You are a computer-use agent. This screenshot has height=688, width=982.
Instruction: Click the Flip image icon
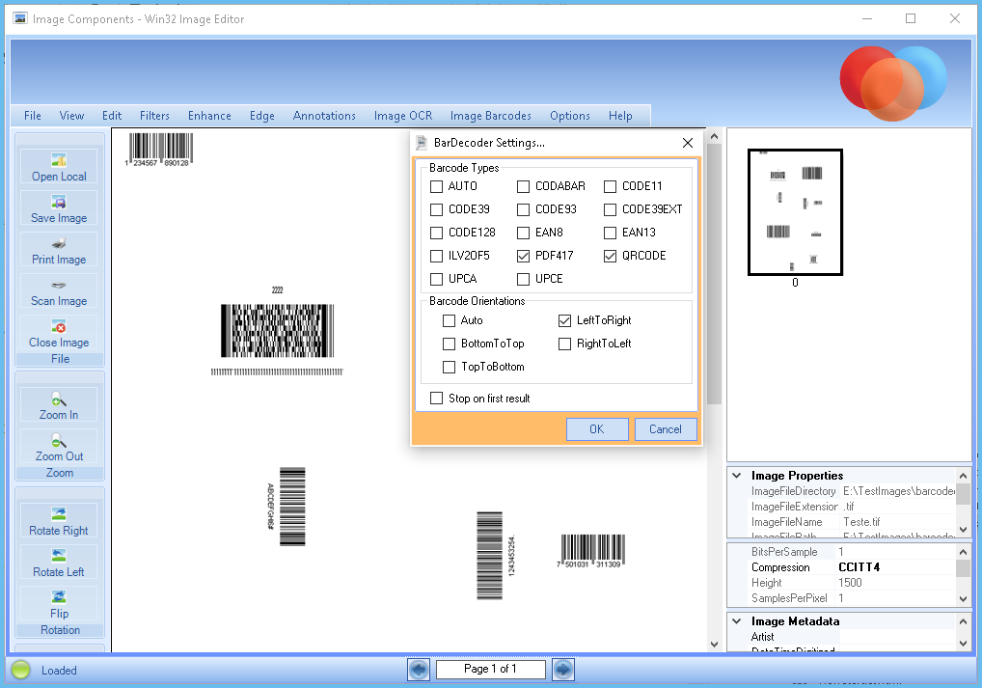click(59, 597)
